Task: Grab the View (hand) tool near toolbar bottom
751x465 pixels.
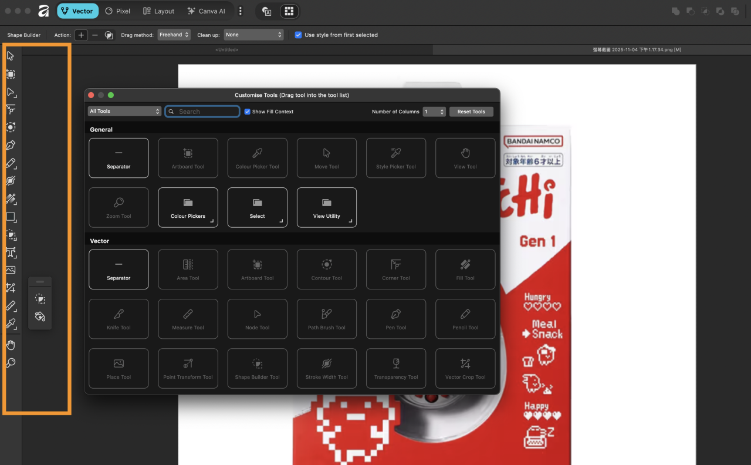Action: click(10, 345)
